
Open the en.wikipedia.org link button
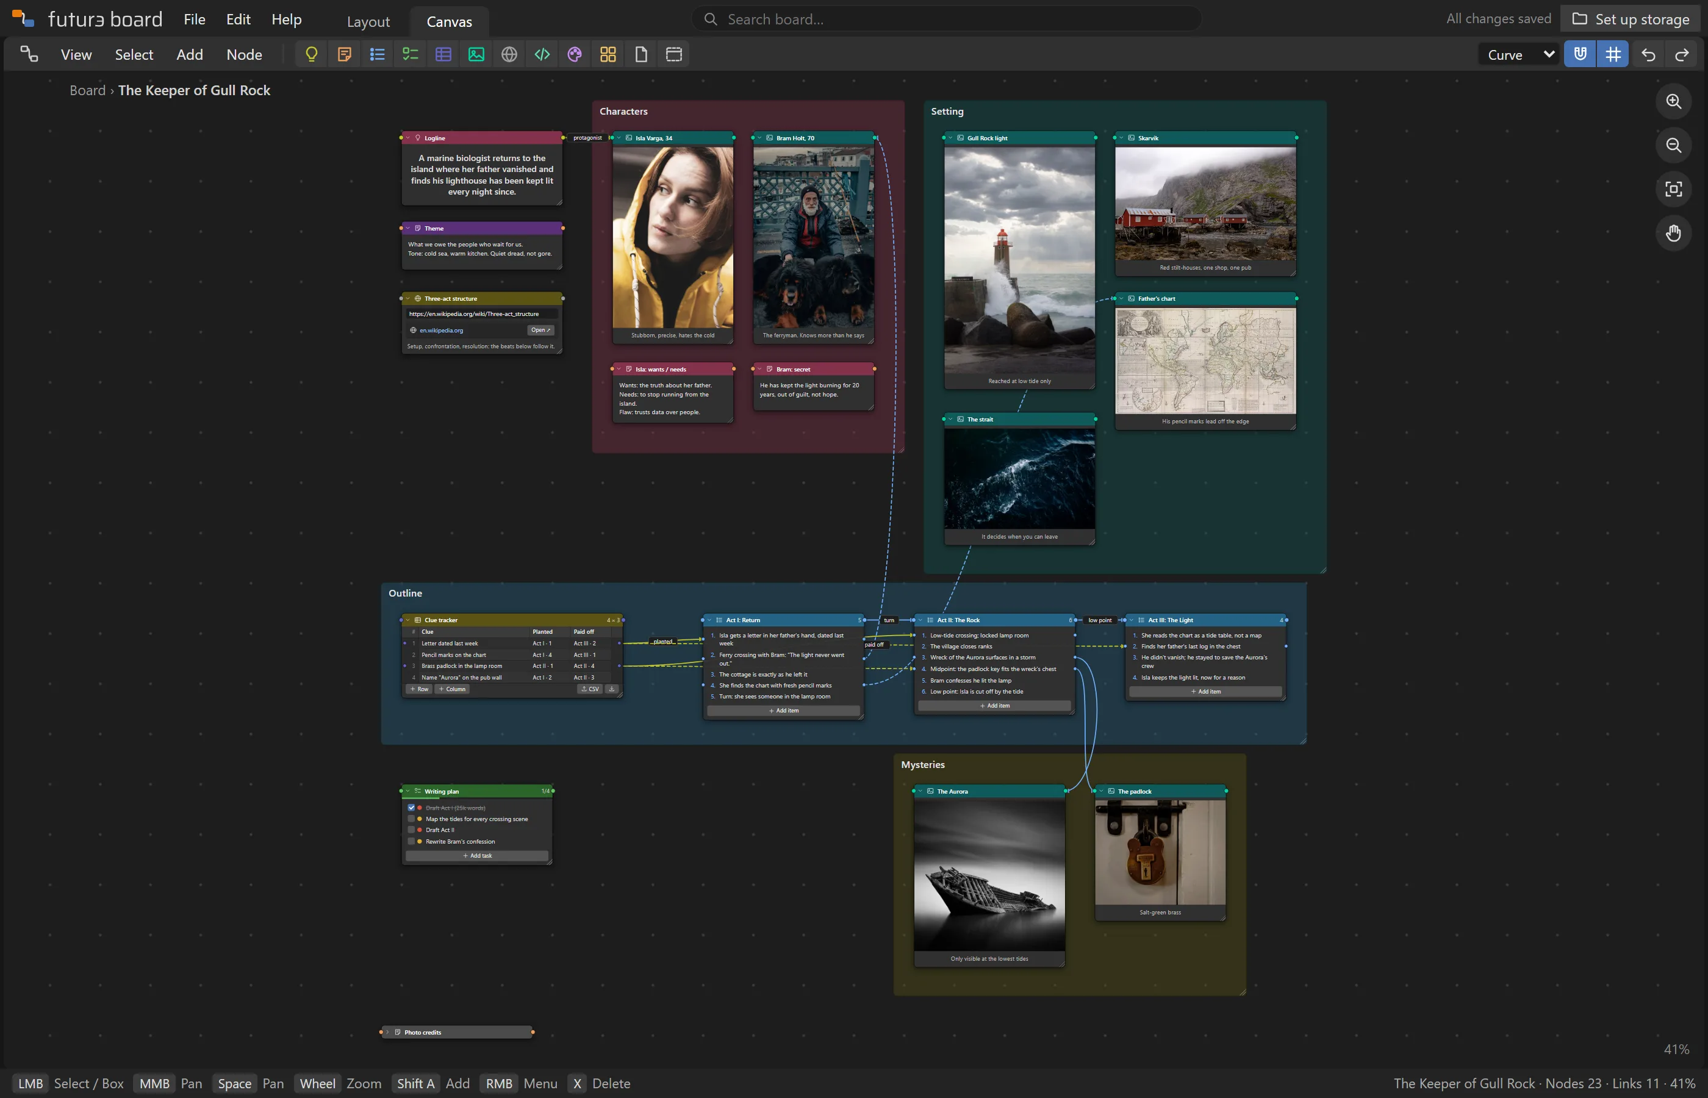[x=540, y=330]
